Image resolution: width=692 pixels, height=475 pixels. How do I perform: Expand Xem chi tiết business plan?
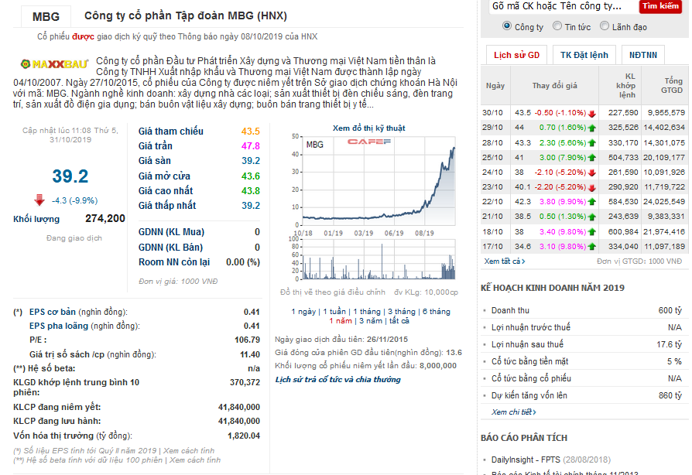[x=514, y=412]
